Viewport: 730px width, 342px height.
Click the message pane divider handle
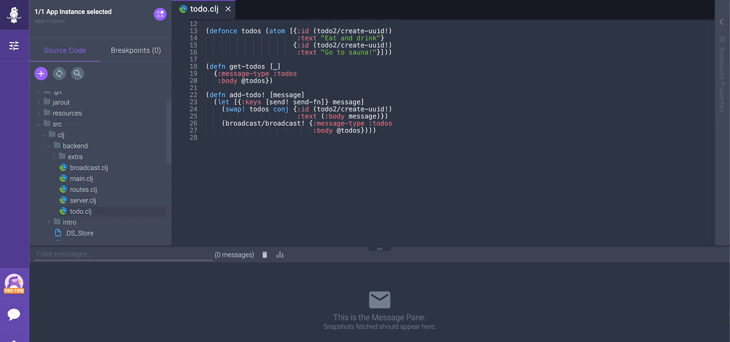tap(379, 249)
